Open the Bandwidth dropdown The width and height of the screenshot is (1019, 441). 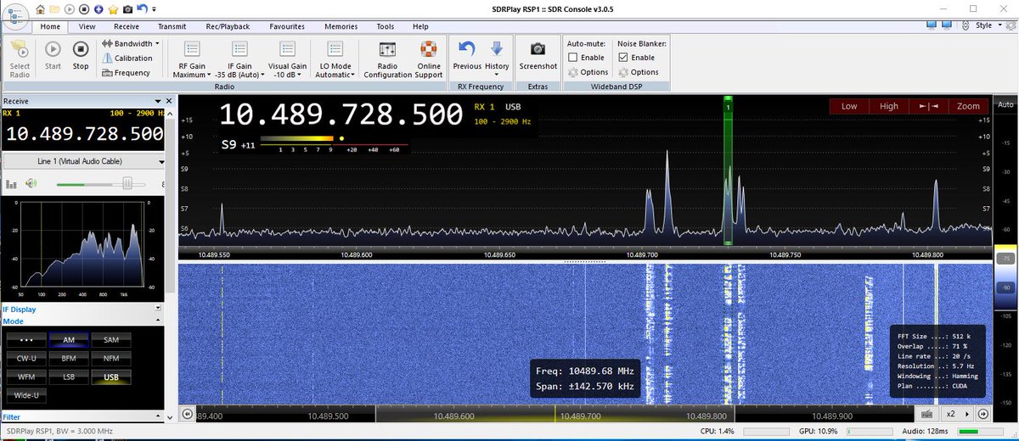point(130,43)
